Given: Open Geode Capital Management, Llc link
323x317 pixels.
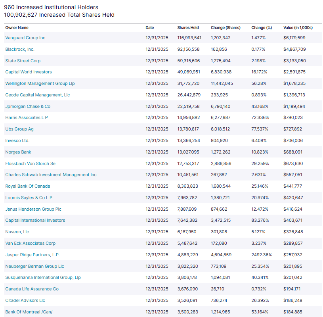Looking at the screenshot, I should [38, 95].
